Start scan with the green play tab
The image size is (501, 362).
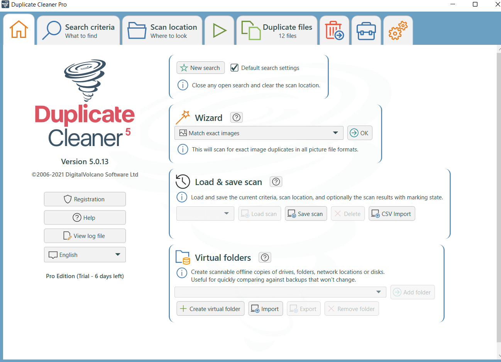pos(220,31)
